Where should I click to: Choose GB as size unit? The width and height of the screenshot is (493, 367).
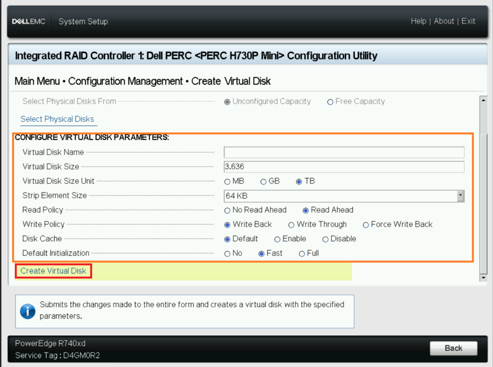(x=263, y=182)
